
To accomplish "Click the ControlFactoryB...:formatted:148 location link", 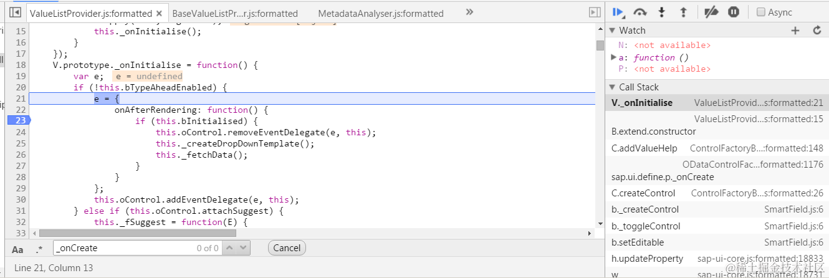I will 757,148.
